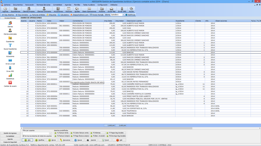The image size is (261, 146).
Task: Open the Igualas toolbar icon
Action: coord(77,10)
